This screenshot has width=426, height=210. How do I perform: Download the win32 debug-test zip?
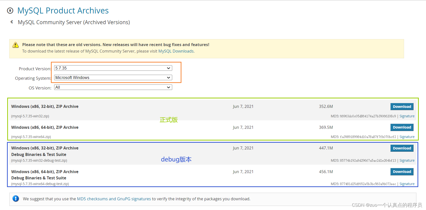(402, 148)
